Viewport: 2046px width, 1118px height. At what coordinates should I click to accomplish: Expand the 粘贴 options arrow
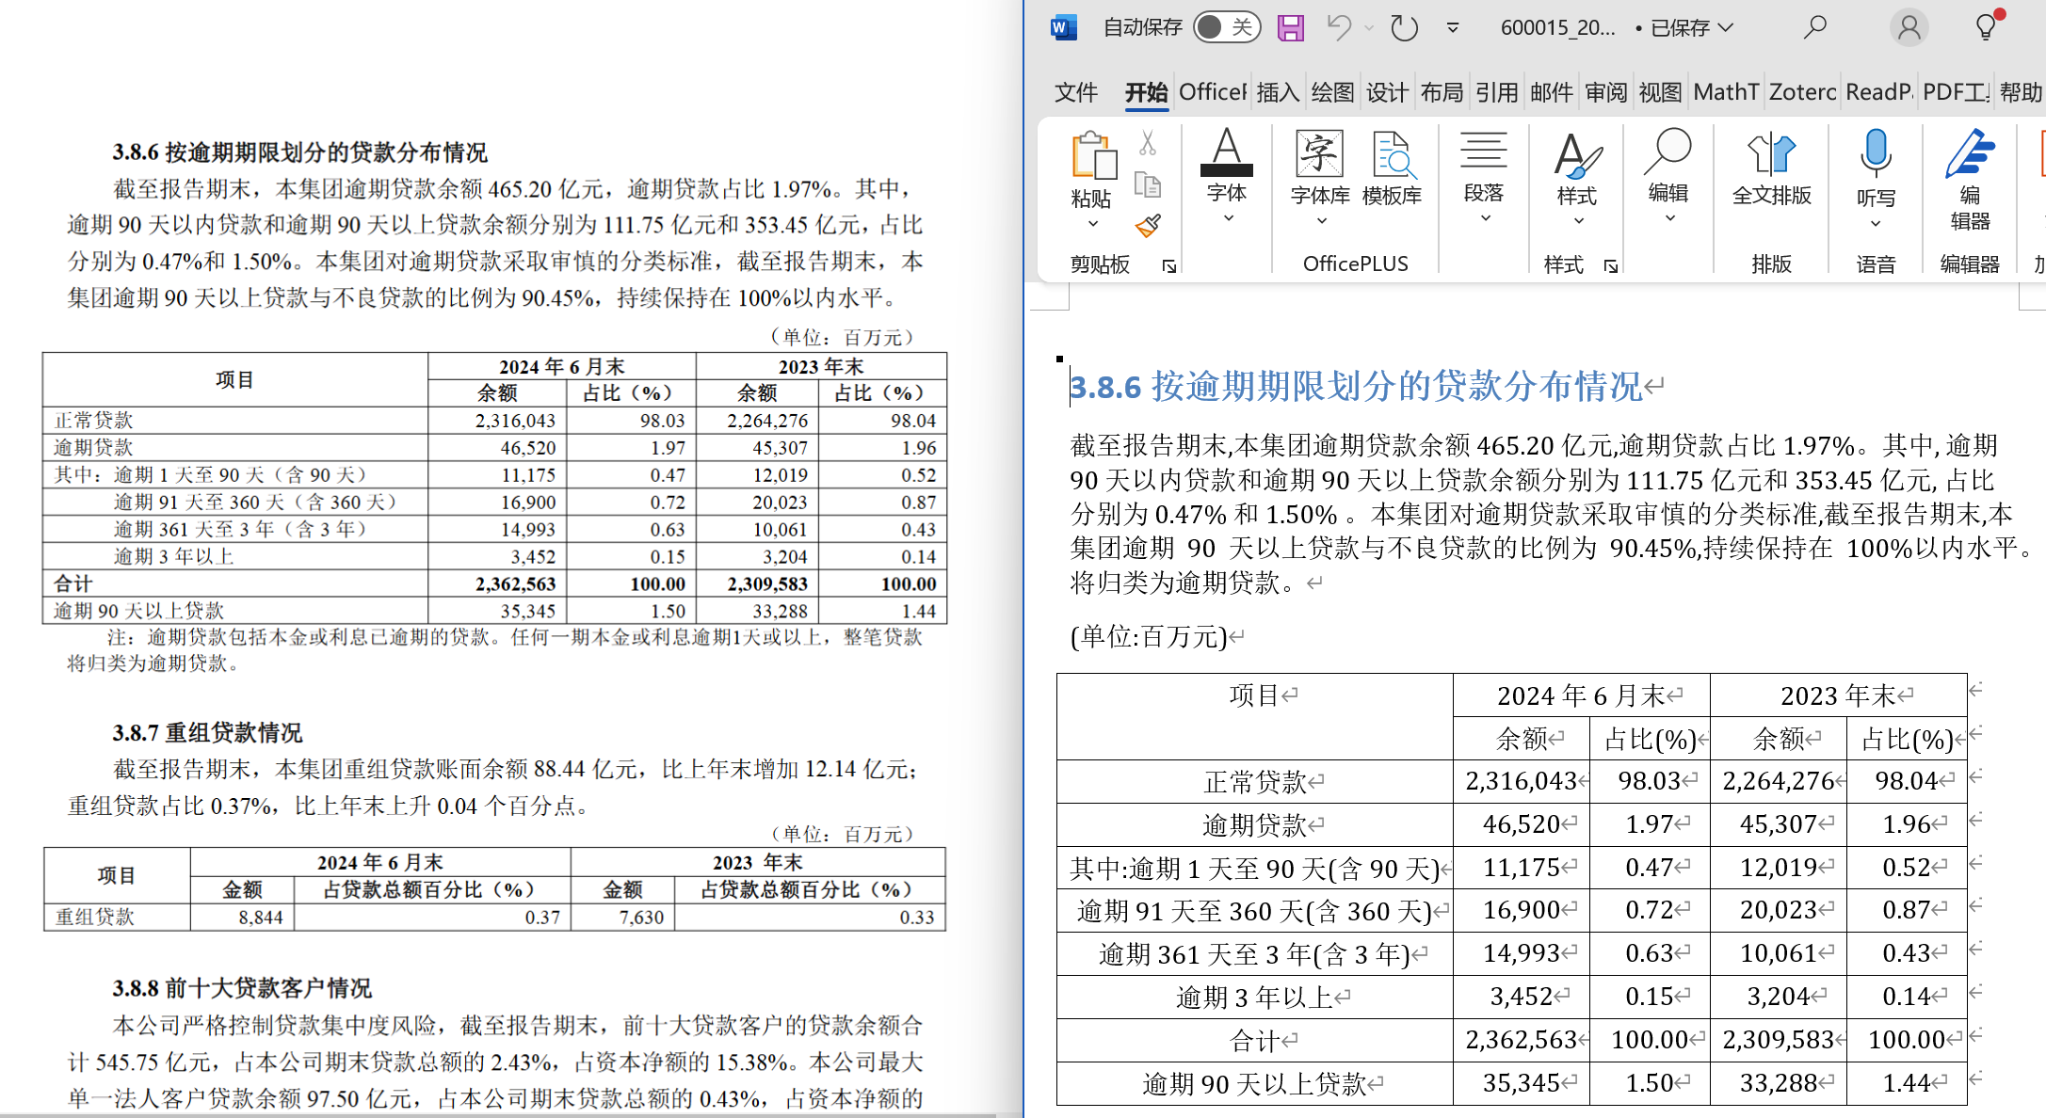pyautogui.click(x=1092, y=224)
